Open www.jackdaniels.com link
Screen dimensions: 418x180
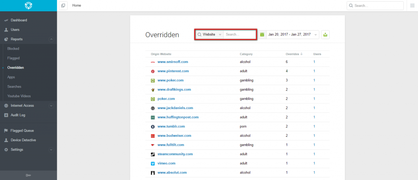[x=175, y=108]
